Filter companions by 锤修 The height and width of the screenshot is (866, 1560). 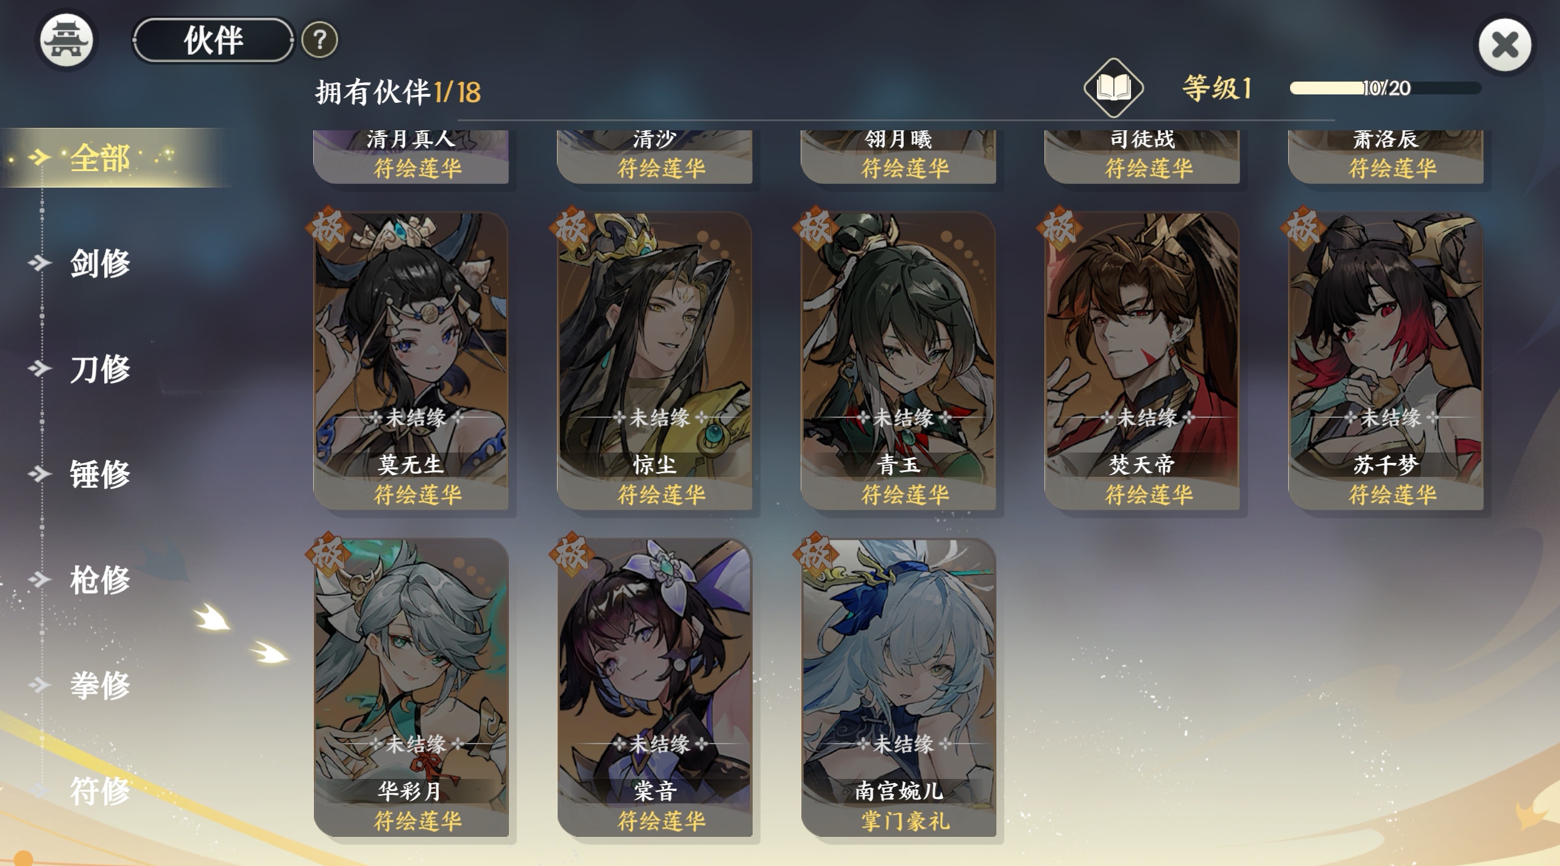100,474
